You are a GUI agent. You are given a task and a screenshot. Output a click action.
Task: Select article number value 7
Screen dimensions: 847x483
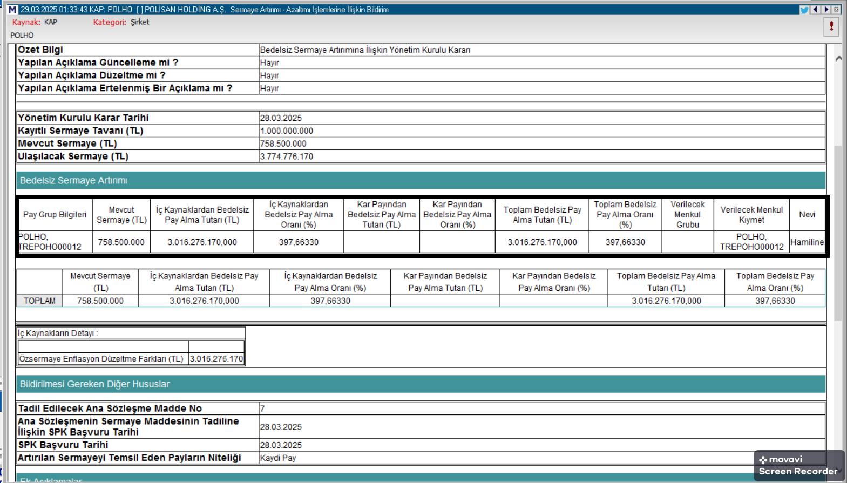262,409
